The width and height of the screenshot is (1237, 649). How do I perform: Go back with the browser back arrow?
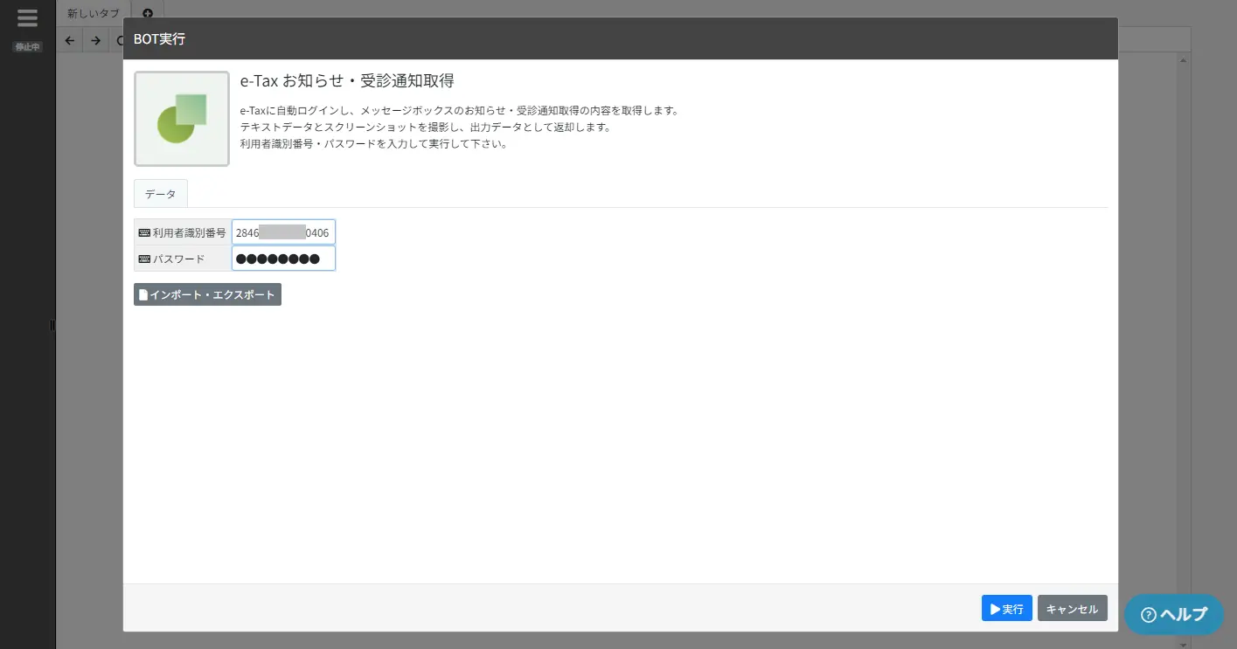(70, 40)
